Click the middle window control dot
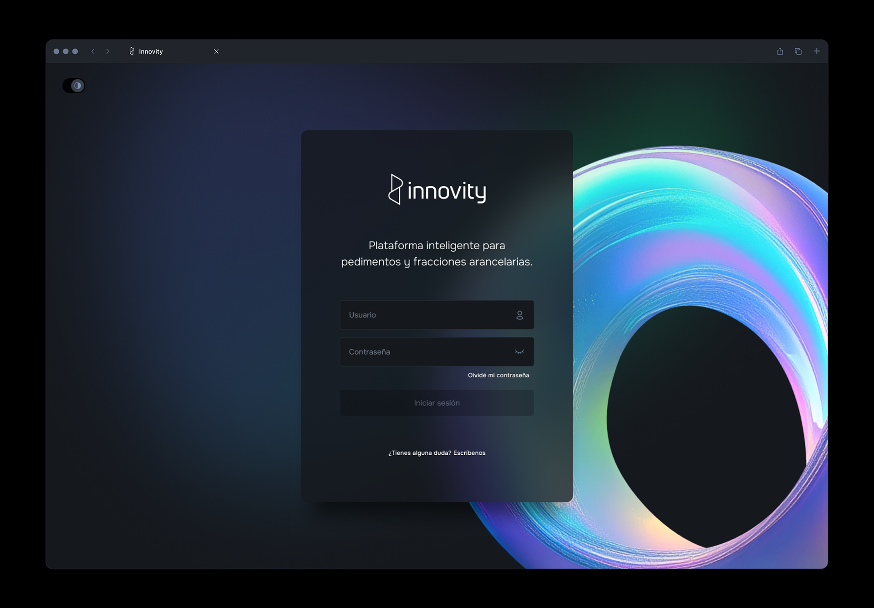The width and height of the screenshot is (874, 608). pos(66,51)
